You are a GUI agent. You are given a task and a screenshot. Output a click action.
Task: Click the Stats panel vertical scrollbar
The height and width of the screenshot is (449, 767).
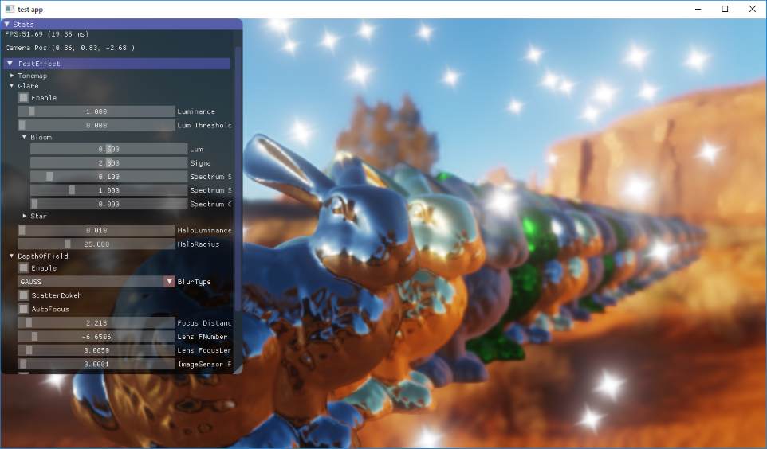pyautogui.click(x=238, y=179)
